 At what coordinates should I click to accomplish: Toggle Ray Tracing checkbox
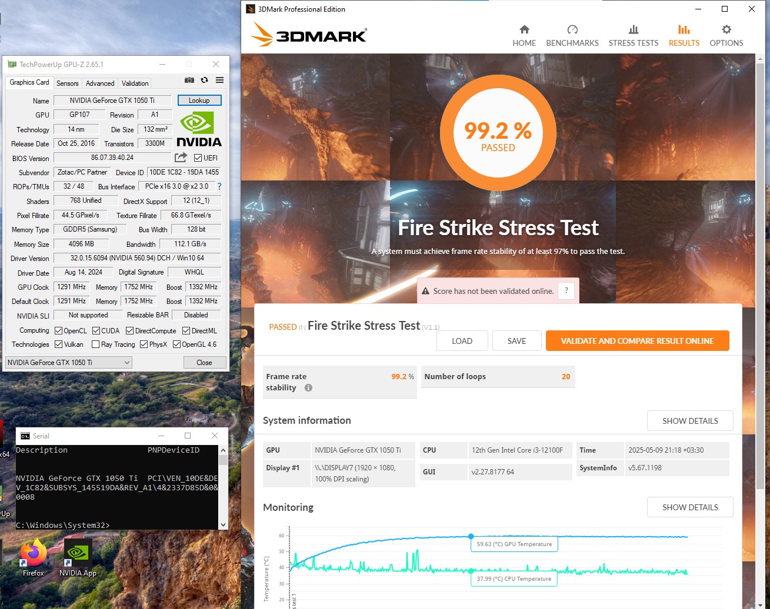tap(95, 344)
